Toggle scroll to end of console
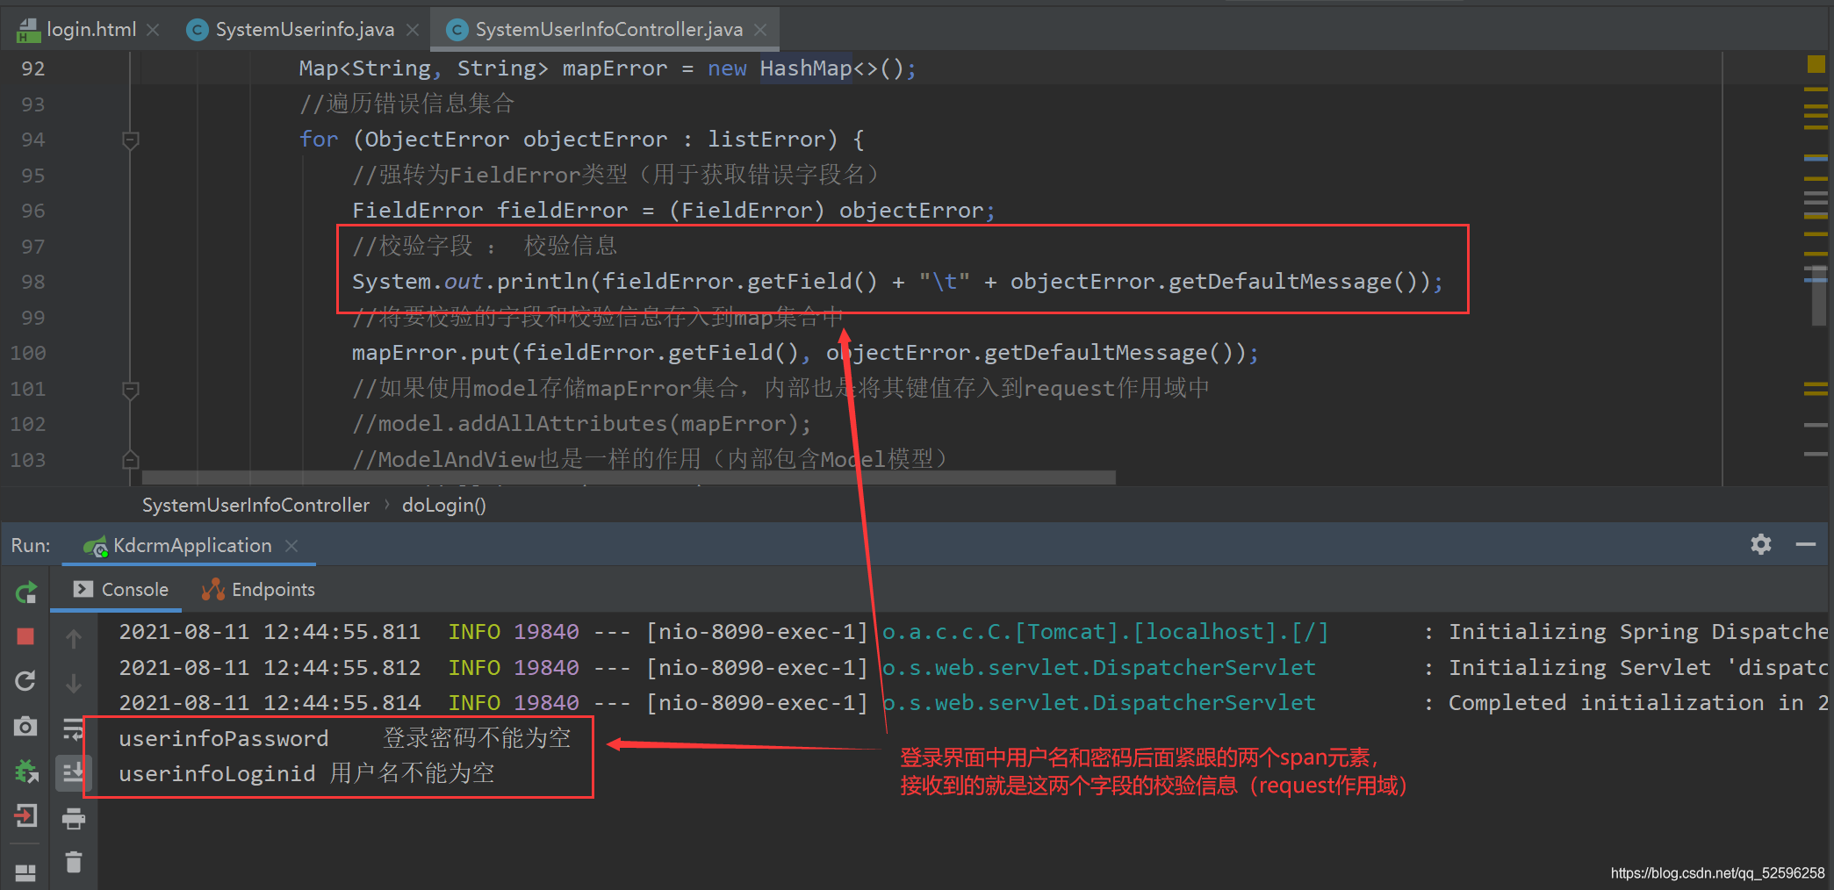1834x890 pixels. [x=74, y=773]
